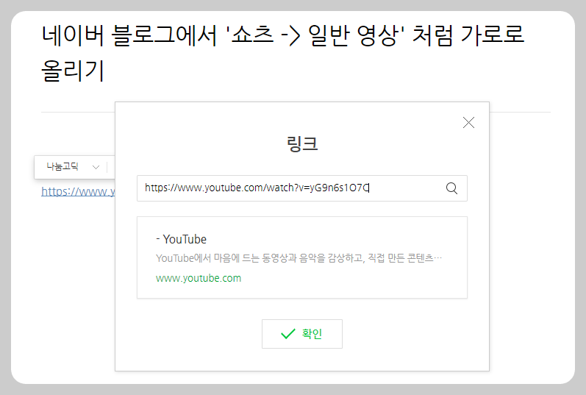The height and width of the screenshot is (395, 586).
Task: Close the 링크 dialog with the X icon
Action: click(468, 123)
